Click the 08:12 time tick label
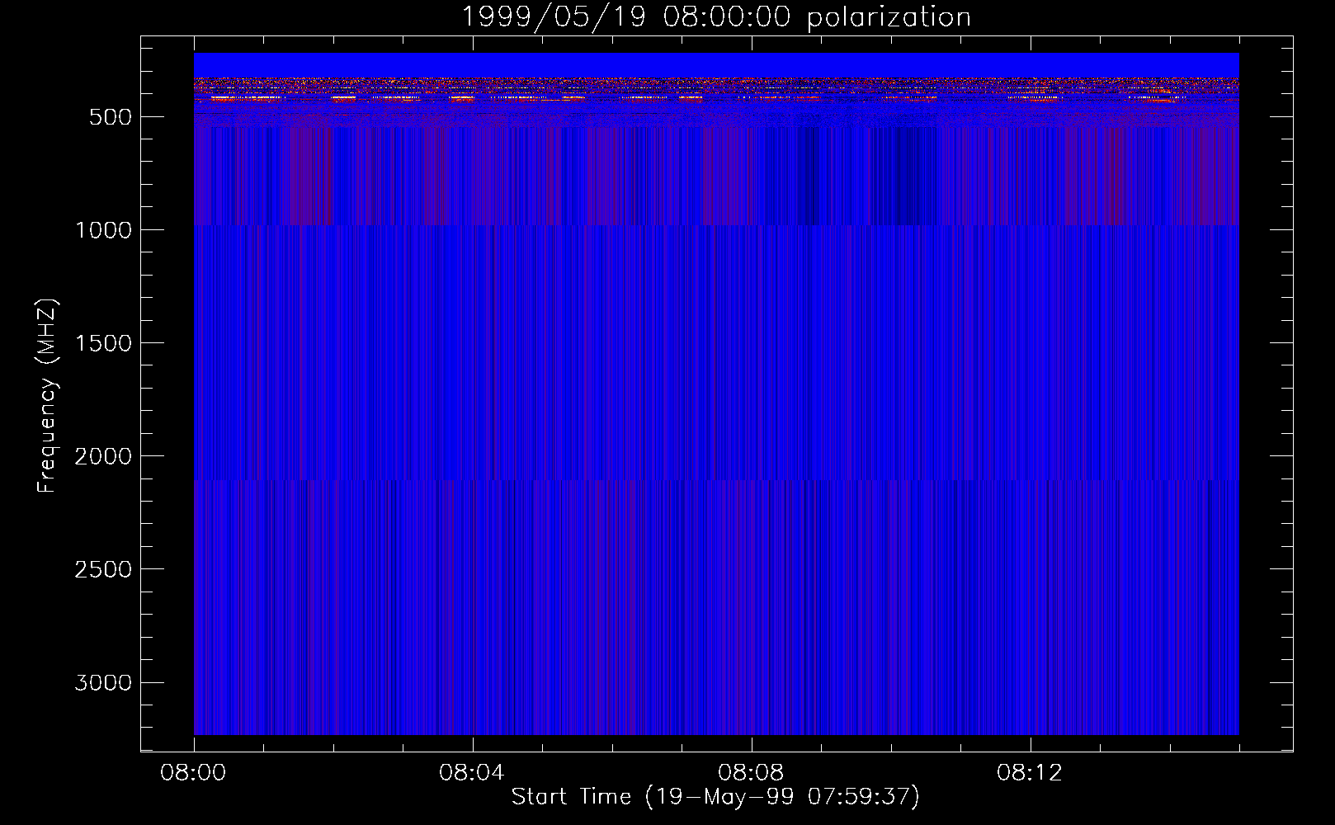1335x825 pixels. point(1030,773)
